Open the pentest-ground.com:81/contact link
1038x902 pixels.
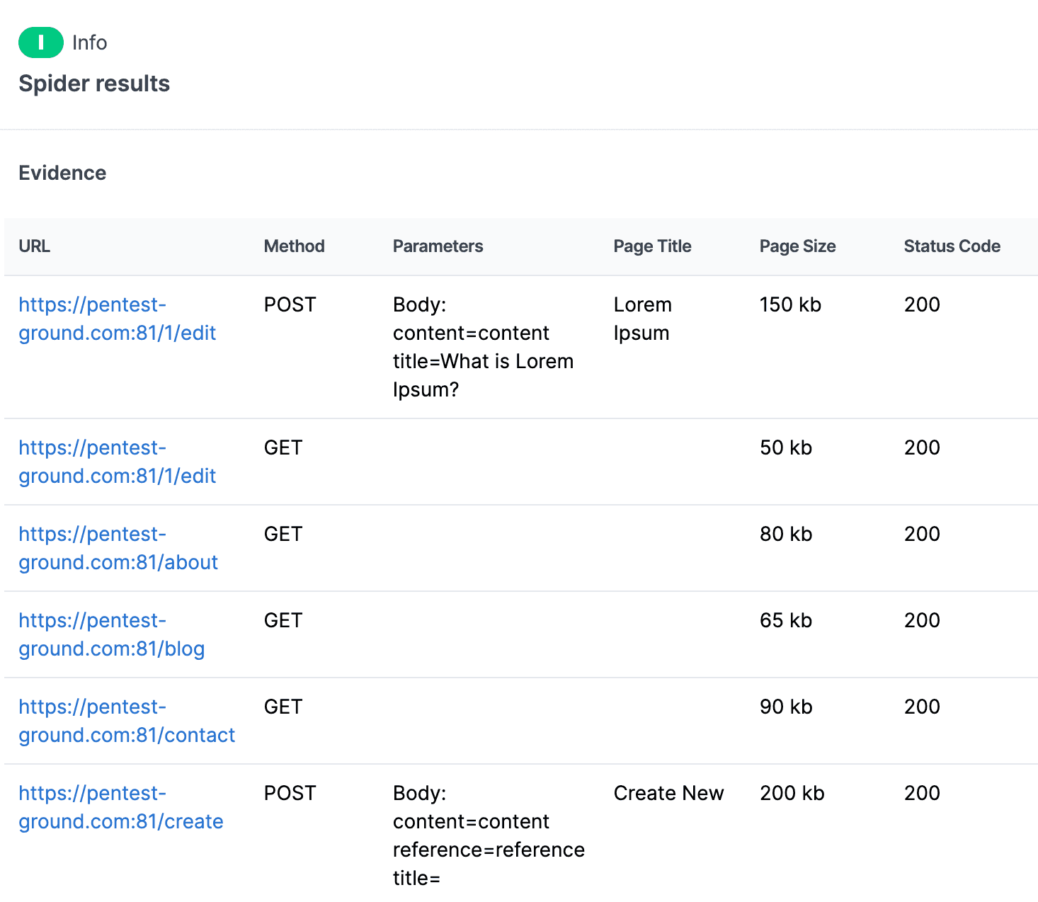pos(127,721)
